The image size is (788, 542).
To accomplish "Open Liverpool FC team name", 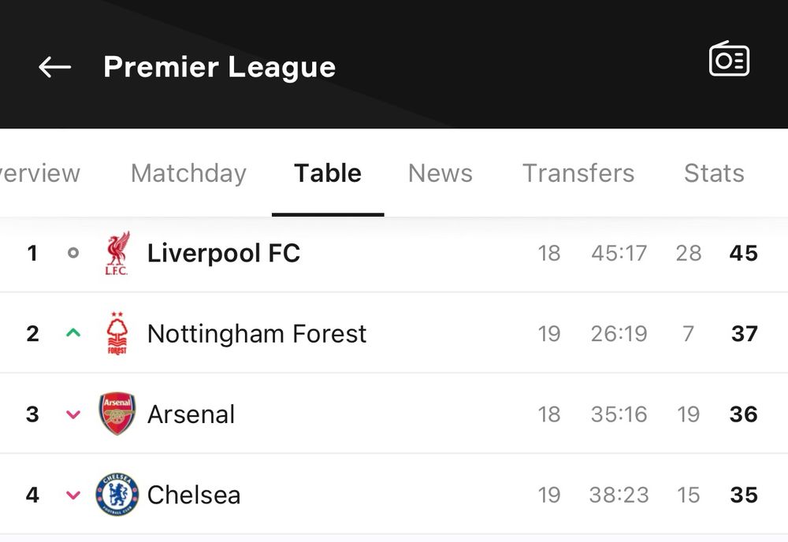I will point(224,253).
